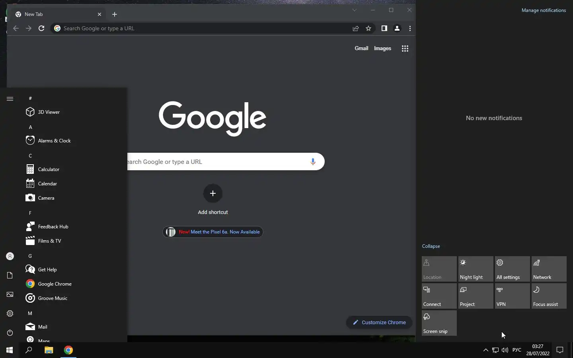Image resolution: width=573 pixels, height=358 pixels.
Task: Open Chrome three-dot menu
Action: [410, 28]
